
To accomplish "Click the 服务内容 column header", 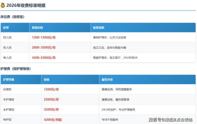I will (x=107, y=79).
